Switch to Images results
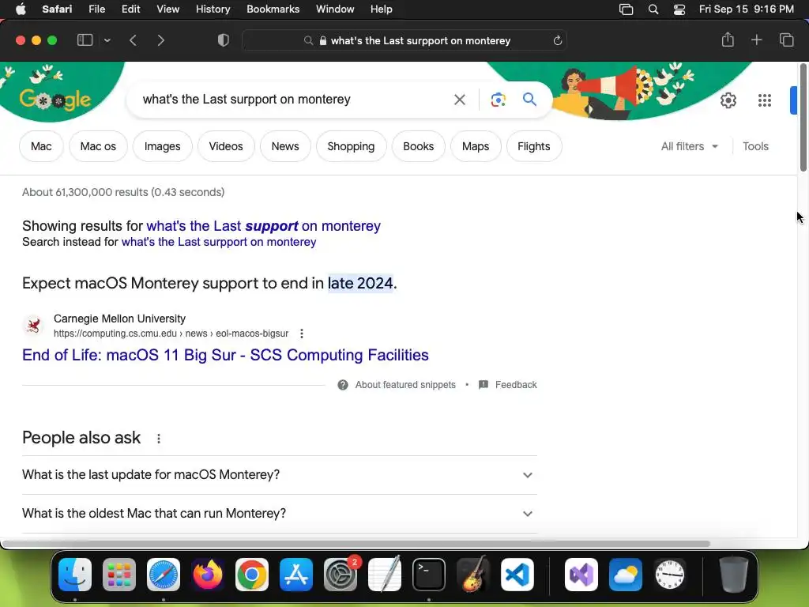 pos(163,146)
